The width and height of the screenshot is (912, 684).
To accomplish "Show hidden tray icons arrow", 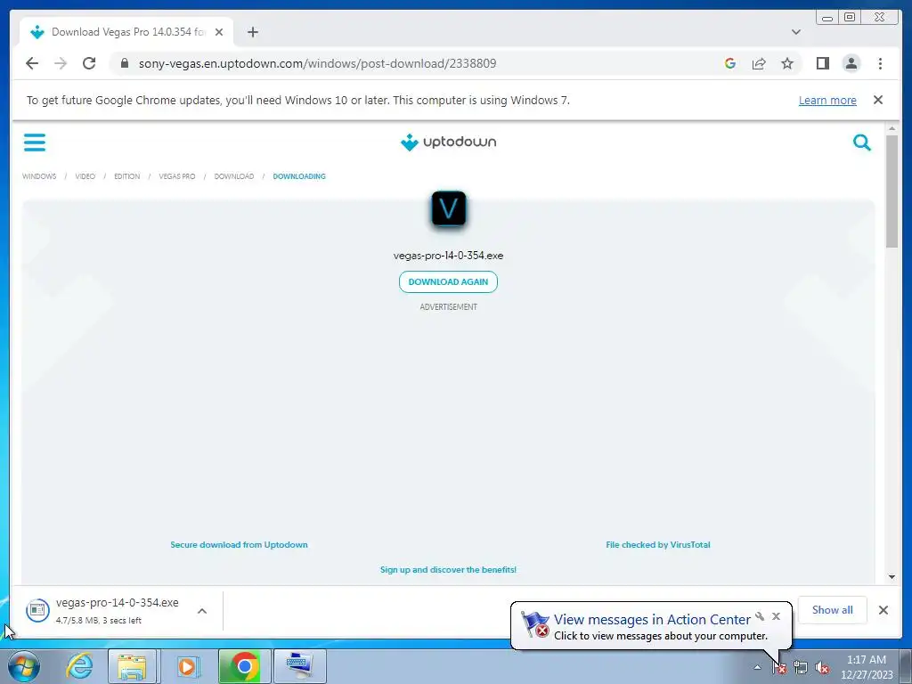I will pyautogui.click(x=757, y=668).
